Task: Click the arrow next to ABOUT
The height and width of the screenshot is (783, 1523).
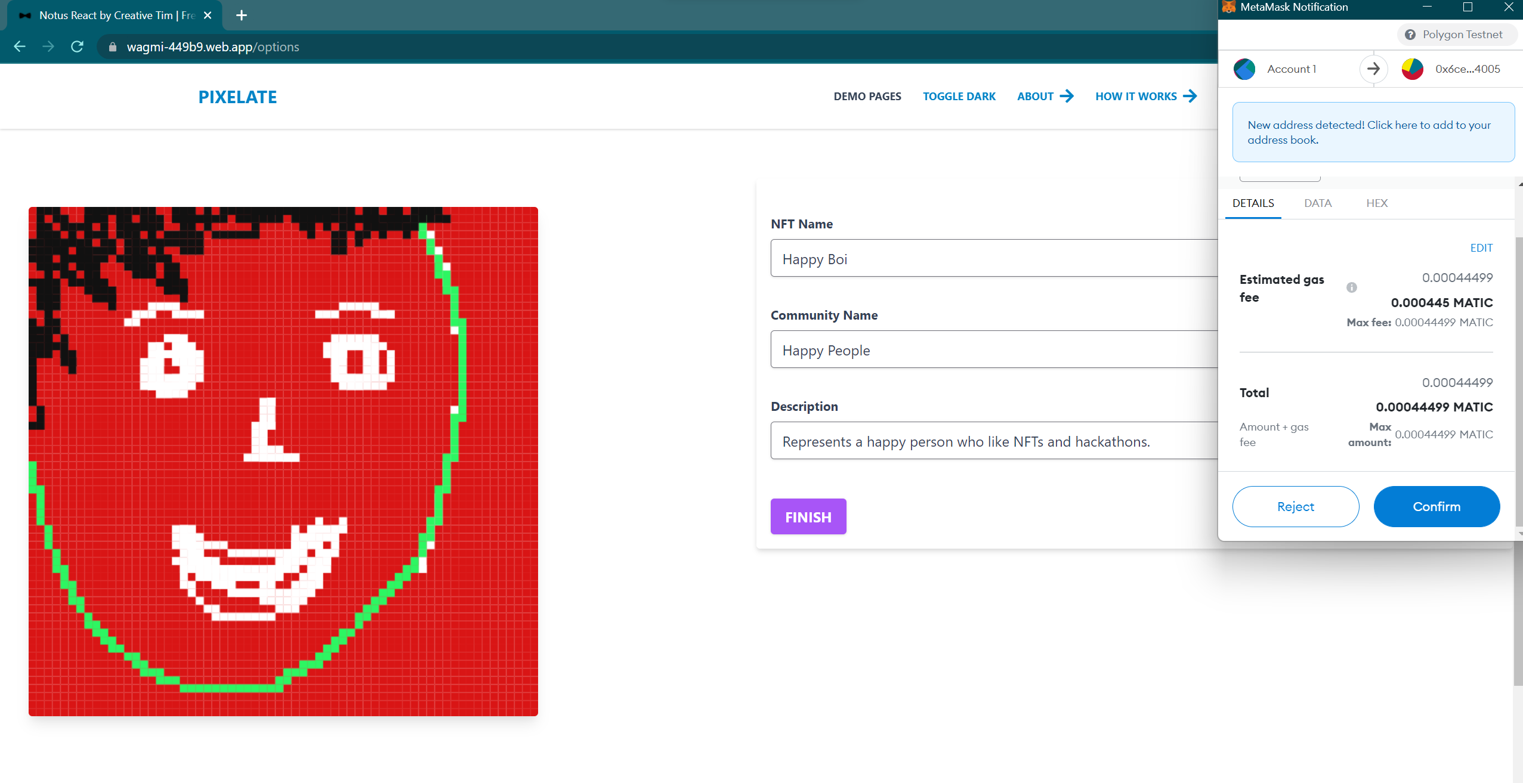Action: (1067, 97)
